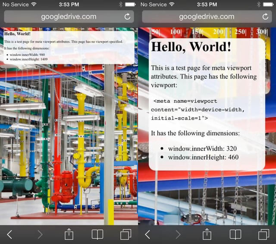Screen dimensions: 276x244
Task: Tap the '150|' ruler mark on right page
Action: click(x=198, y=32)
